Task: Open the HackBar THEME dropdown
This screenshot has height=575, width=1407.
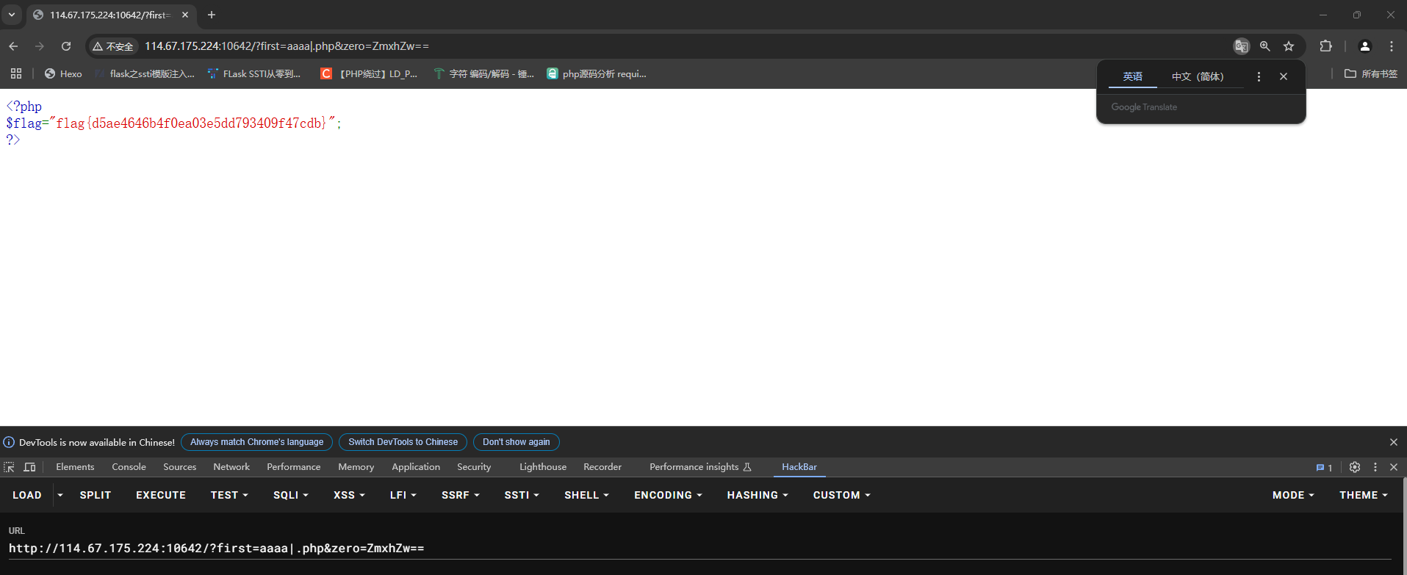Action: click(x=1363, y=495)
